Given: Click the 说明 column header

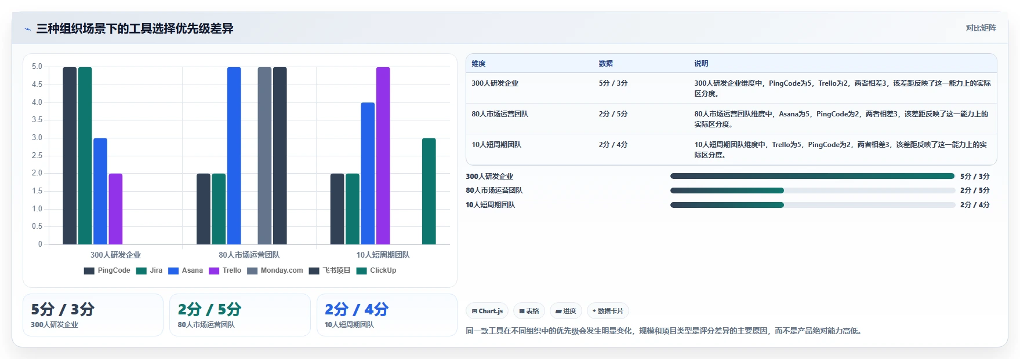Looking at the screenshot, I should click(x=701, y=64).
